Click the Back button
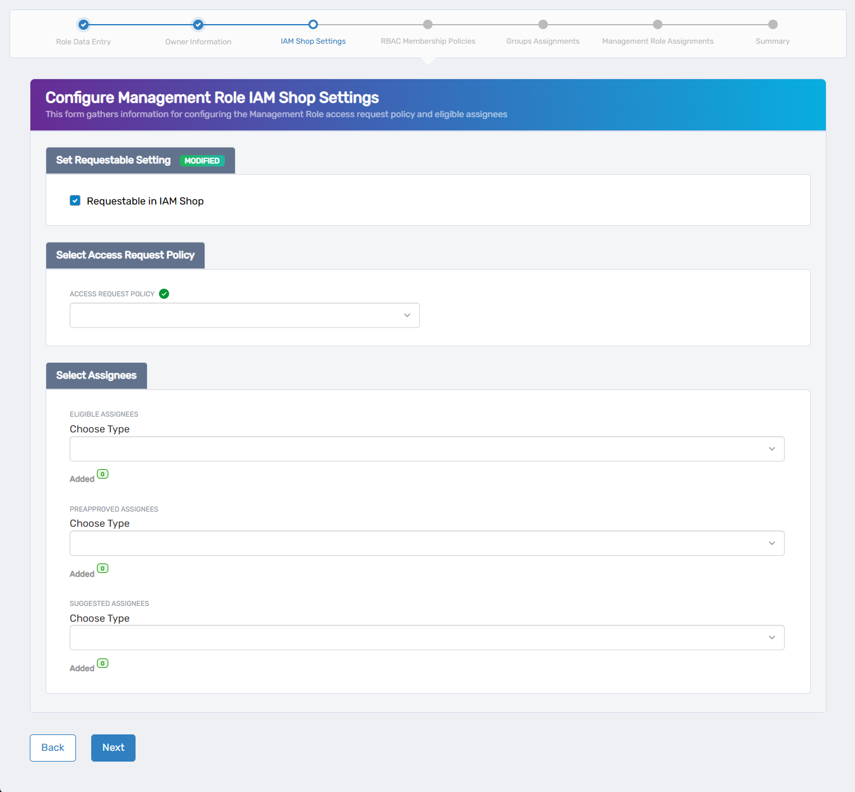Screen dimensions: 855x792 pyautogui.click(x=53, y=748)
